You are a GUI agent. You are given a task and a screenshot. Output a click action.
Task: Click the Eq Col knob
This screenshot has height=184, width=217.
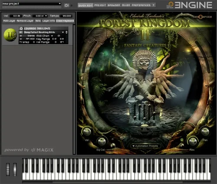pyautogui.click(x=102, y=141)
